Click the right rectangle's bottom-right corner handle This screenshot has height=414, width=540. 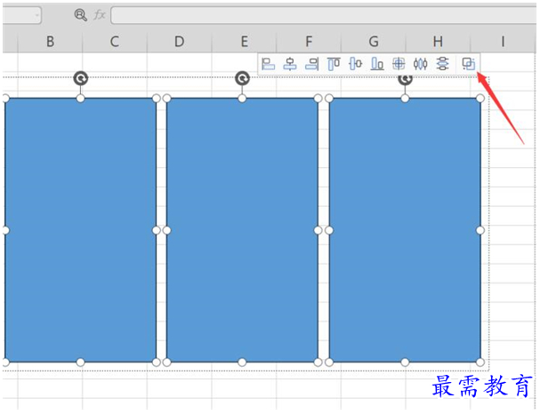[x=480, y=362]
